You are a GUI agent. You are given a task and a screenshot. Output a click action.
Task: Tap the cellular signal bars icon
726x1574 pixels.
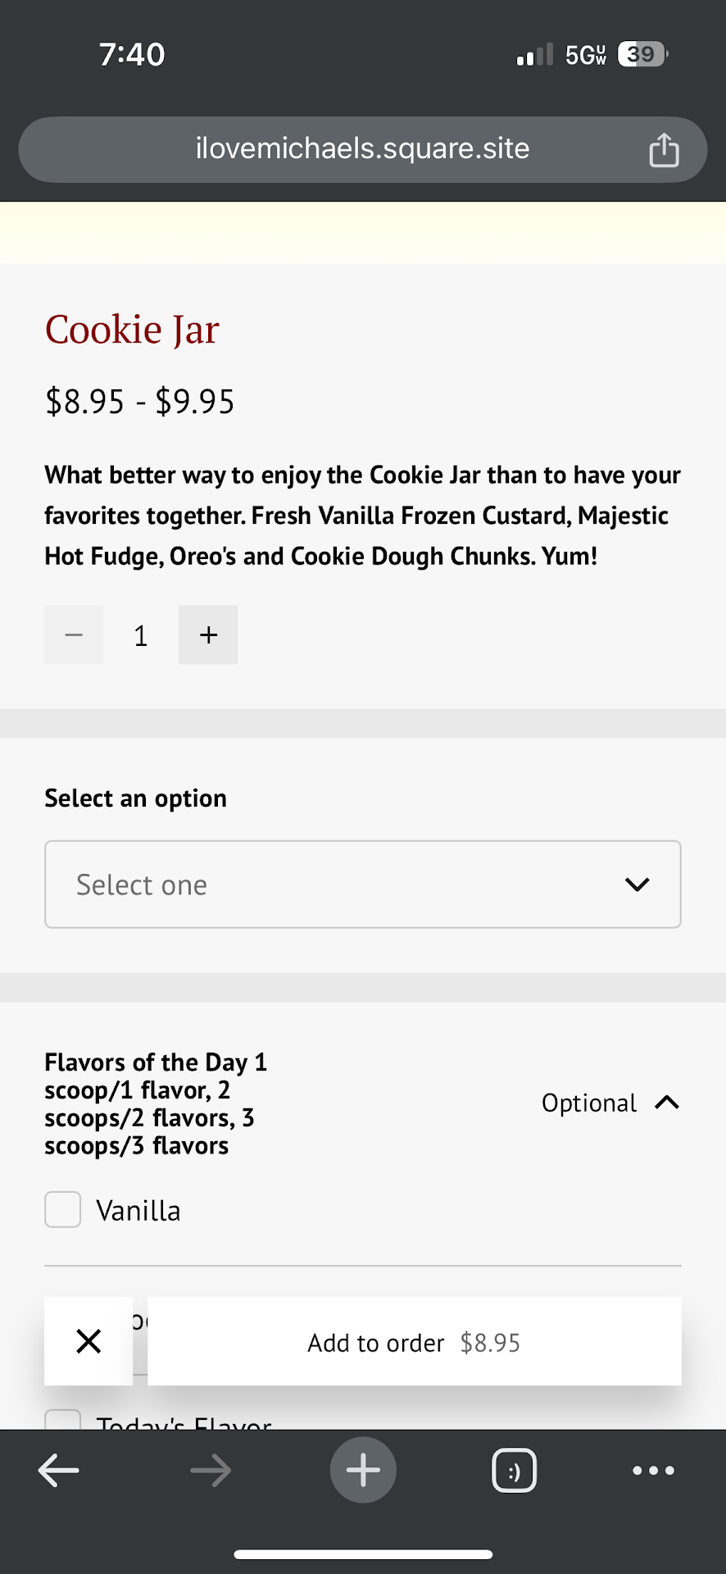tap(534, 55)
